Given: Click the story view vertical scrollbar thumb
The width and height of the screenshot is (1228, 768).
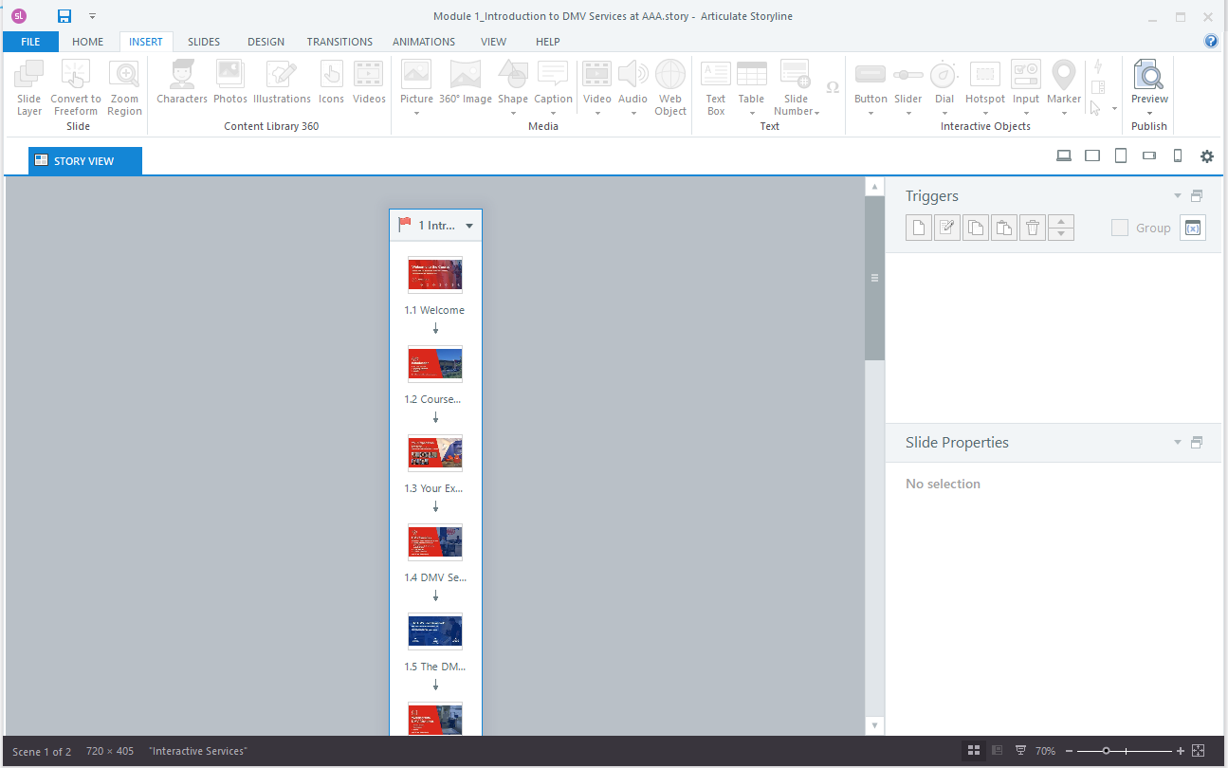Looking at the screenshot, I should 874,279.
